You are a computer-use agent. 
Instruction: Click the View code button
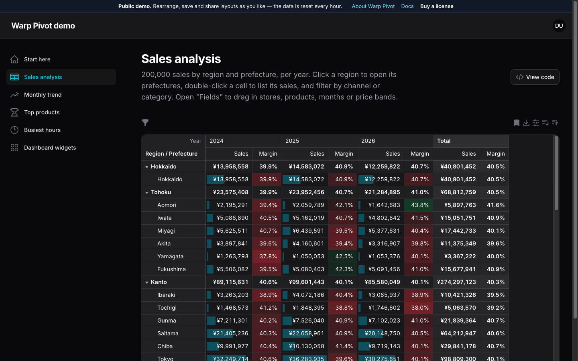[535, 77]
